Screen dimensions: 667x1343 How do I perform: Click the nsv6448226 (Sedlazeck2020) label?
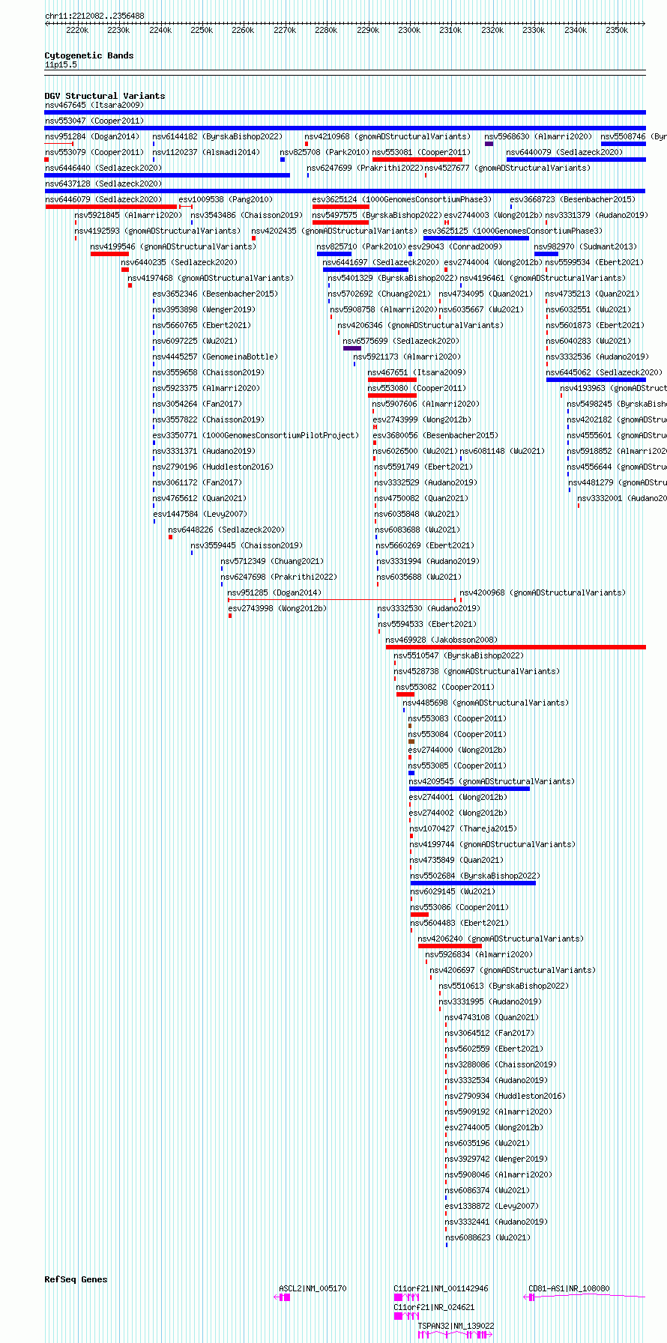click(x=226, y=530)
